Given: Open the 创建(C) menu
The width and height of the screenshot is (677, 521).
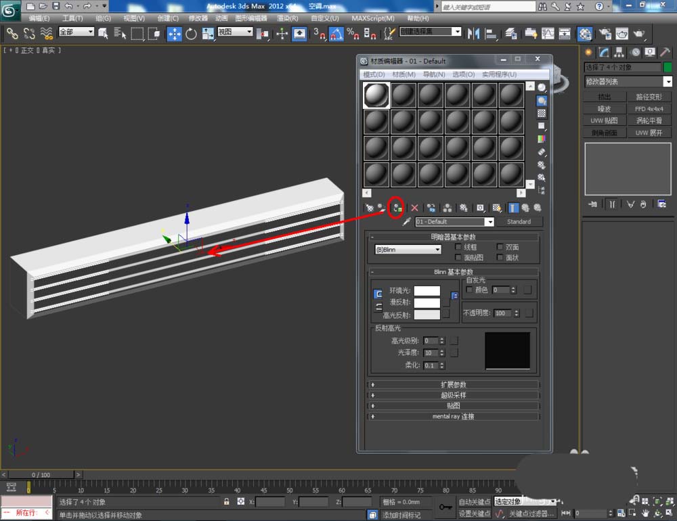Looking at the screenshot, I should click(x=167, y=18).
